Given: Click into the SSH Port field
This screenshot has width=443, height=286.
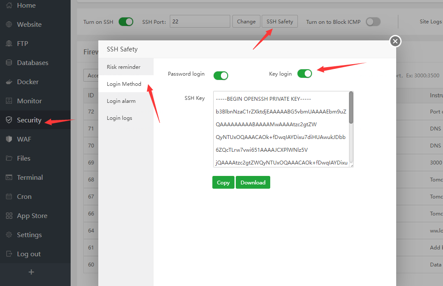Looking at the screenshot, I should tap(200, 21).
